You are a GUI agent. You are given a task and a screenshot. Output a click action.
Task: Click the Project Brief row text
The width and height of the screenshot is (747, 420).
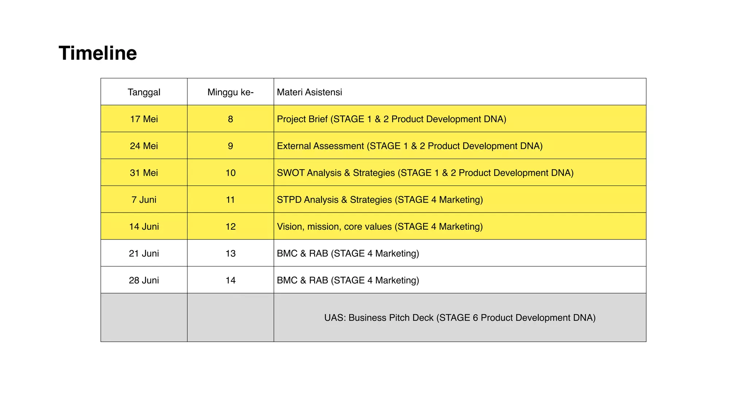(x=391, y=119)
